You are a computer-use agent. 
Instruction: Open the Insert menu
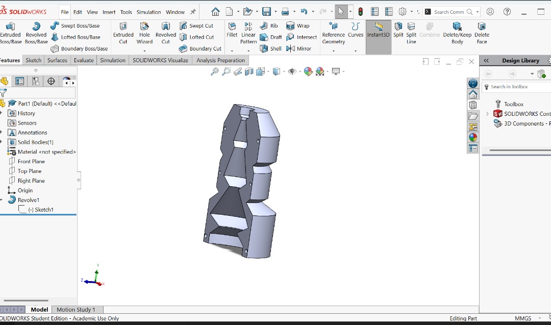109,12
